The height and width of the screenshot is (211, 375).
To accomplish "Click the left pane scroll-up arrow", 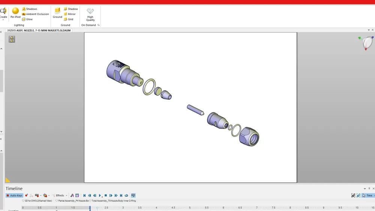I will coord(1,49).
